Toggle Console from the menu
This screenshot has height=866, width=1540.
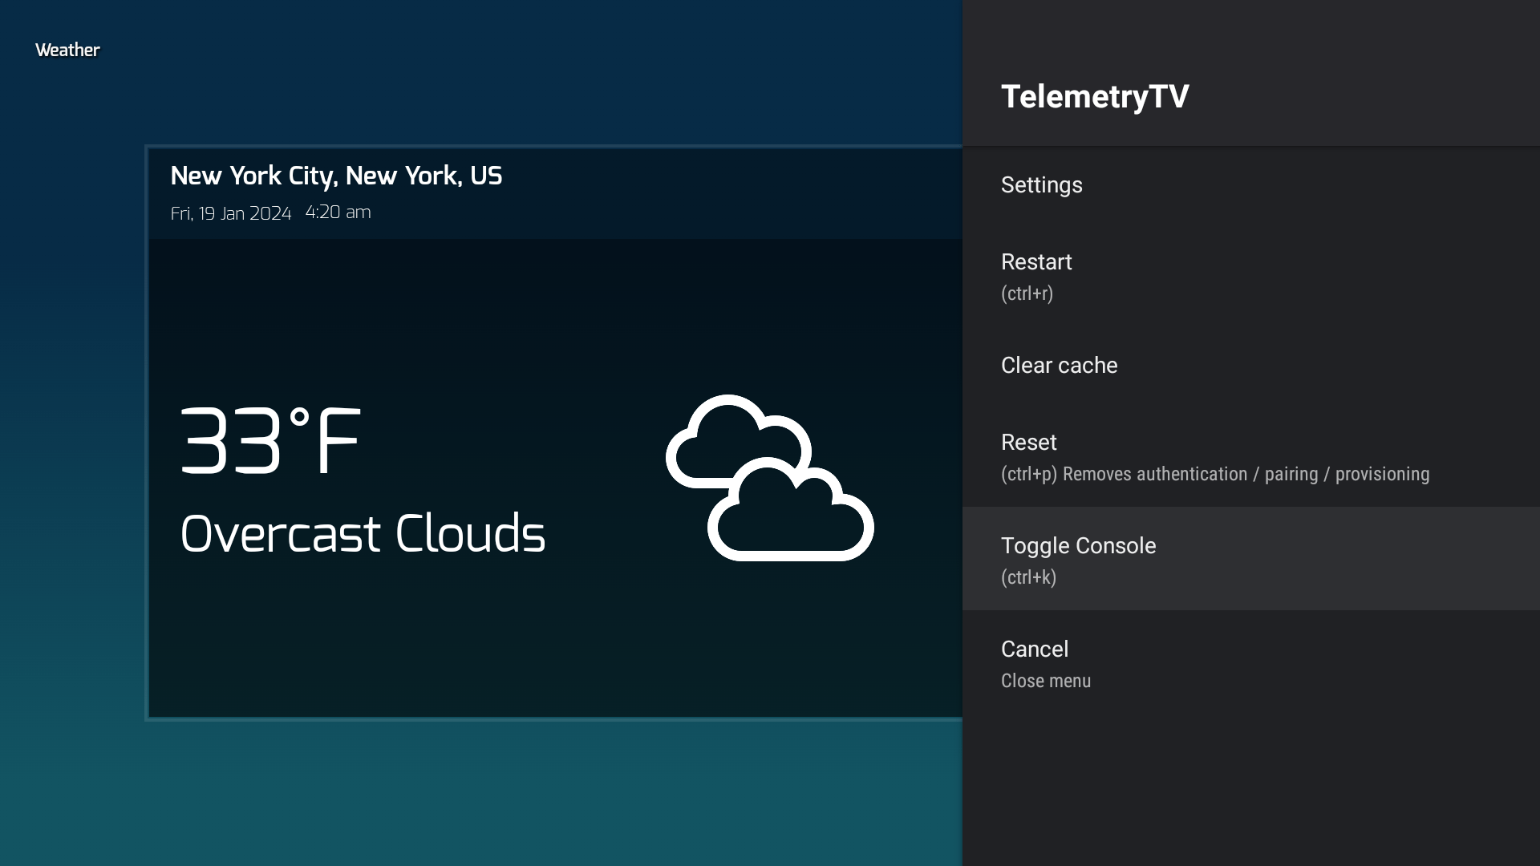(1078, 546)
